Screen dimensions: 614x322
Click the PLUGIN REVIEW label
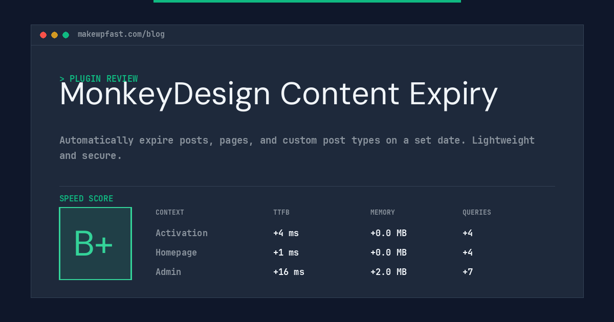(99, 79)
